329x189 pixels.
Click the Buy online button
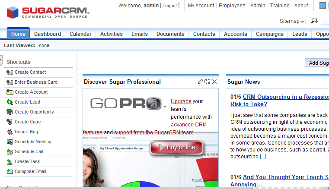point(177,147)
